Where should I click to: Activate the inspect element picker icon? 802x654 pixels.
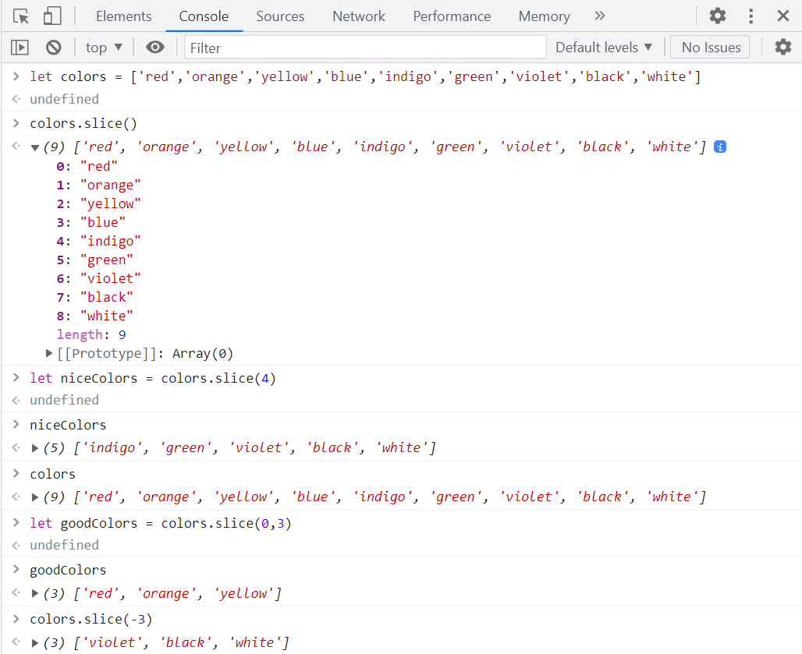[21, 16]
